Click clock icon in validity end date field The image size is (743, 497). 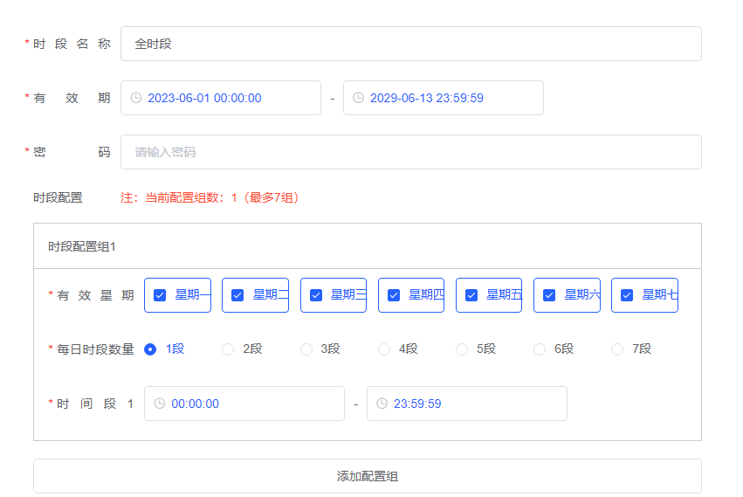[359, 98]
